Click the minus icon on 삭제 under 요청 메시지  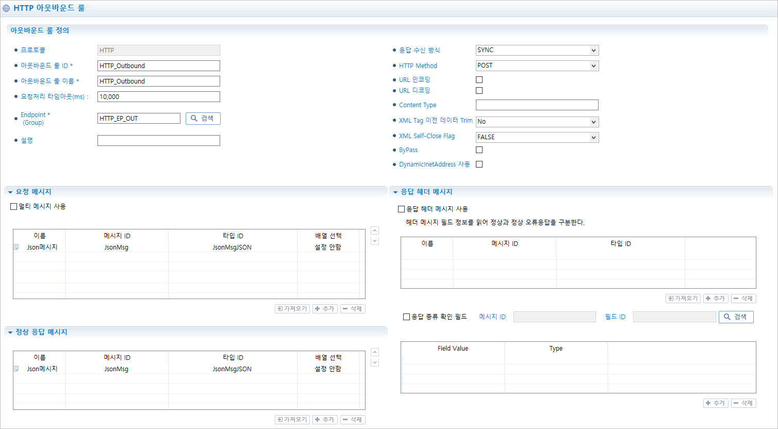346,308
